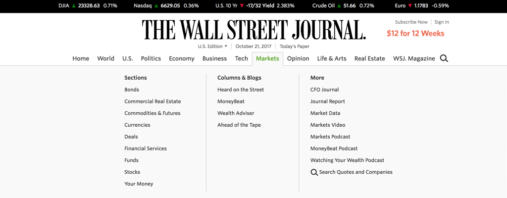Open the MoneyBeat blog link
Image resolution: width=507 pixels, height=198 pixels.
tap(231, 101)
